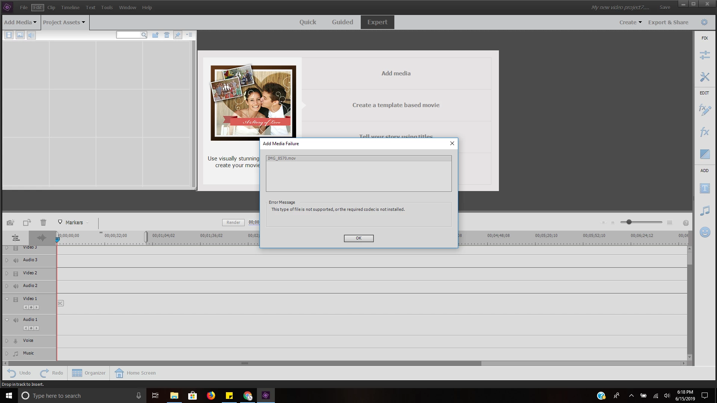Click the Freeze Frame camera icon
Viewport: 717px width, 403px height.
click(10, 222)
